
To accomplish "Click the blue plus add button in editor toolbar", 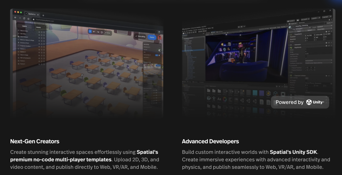I will point(90,31).
